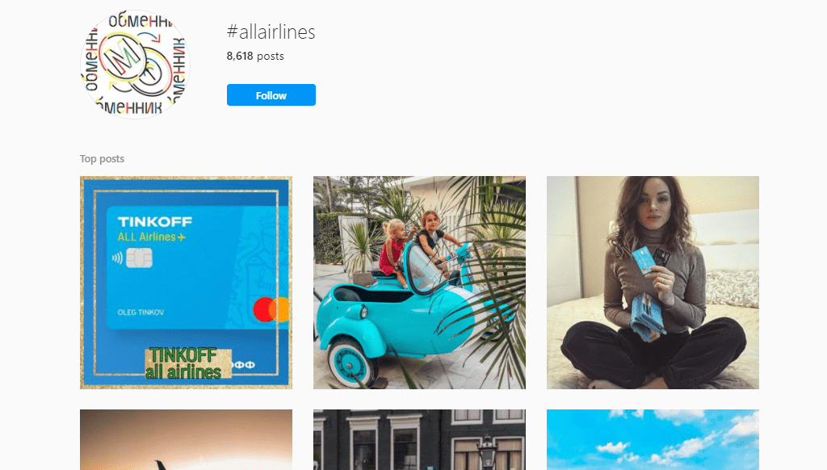Click the Mastercard logo on the card
827x470 pixels.
[x=271, y=309]
